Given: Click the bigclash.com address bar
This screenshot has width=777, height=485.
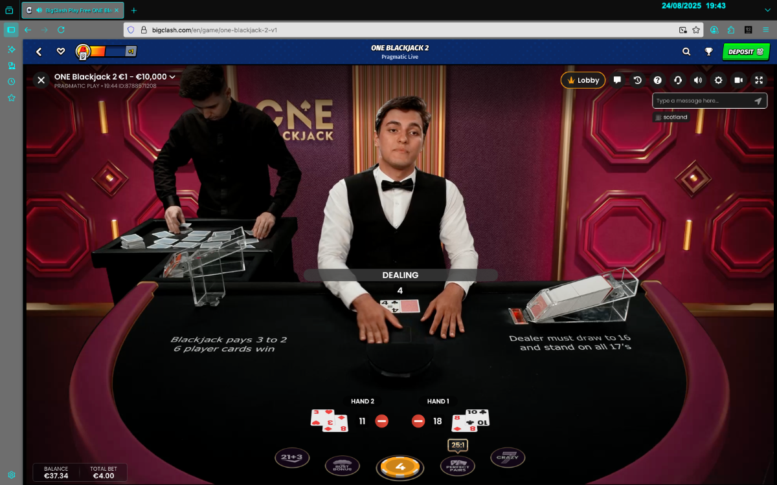Looking at the screenshot, I should click(413, 30).
